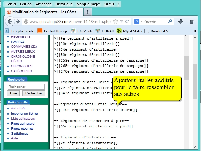Open the CORAIL bookmark
The height and width of the screenshot is (151, 201).
tap(105, 31)
